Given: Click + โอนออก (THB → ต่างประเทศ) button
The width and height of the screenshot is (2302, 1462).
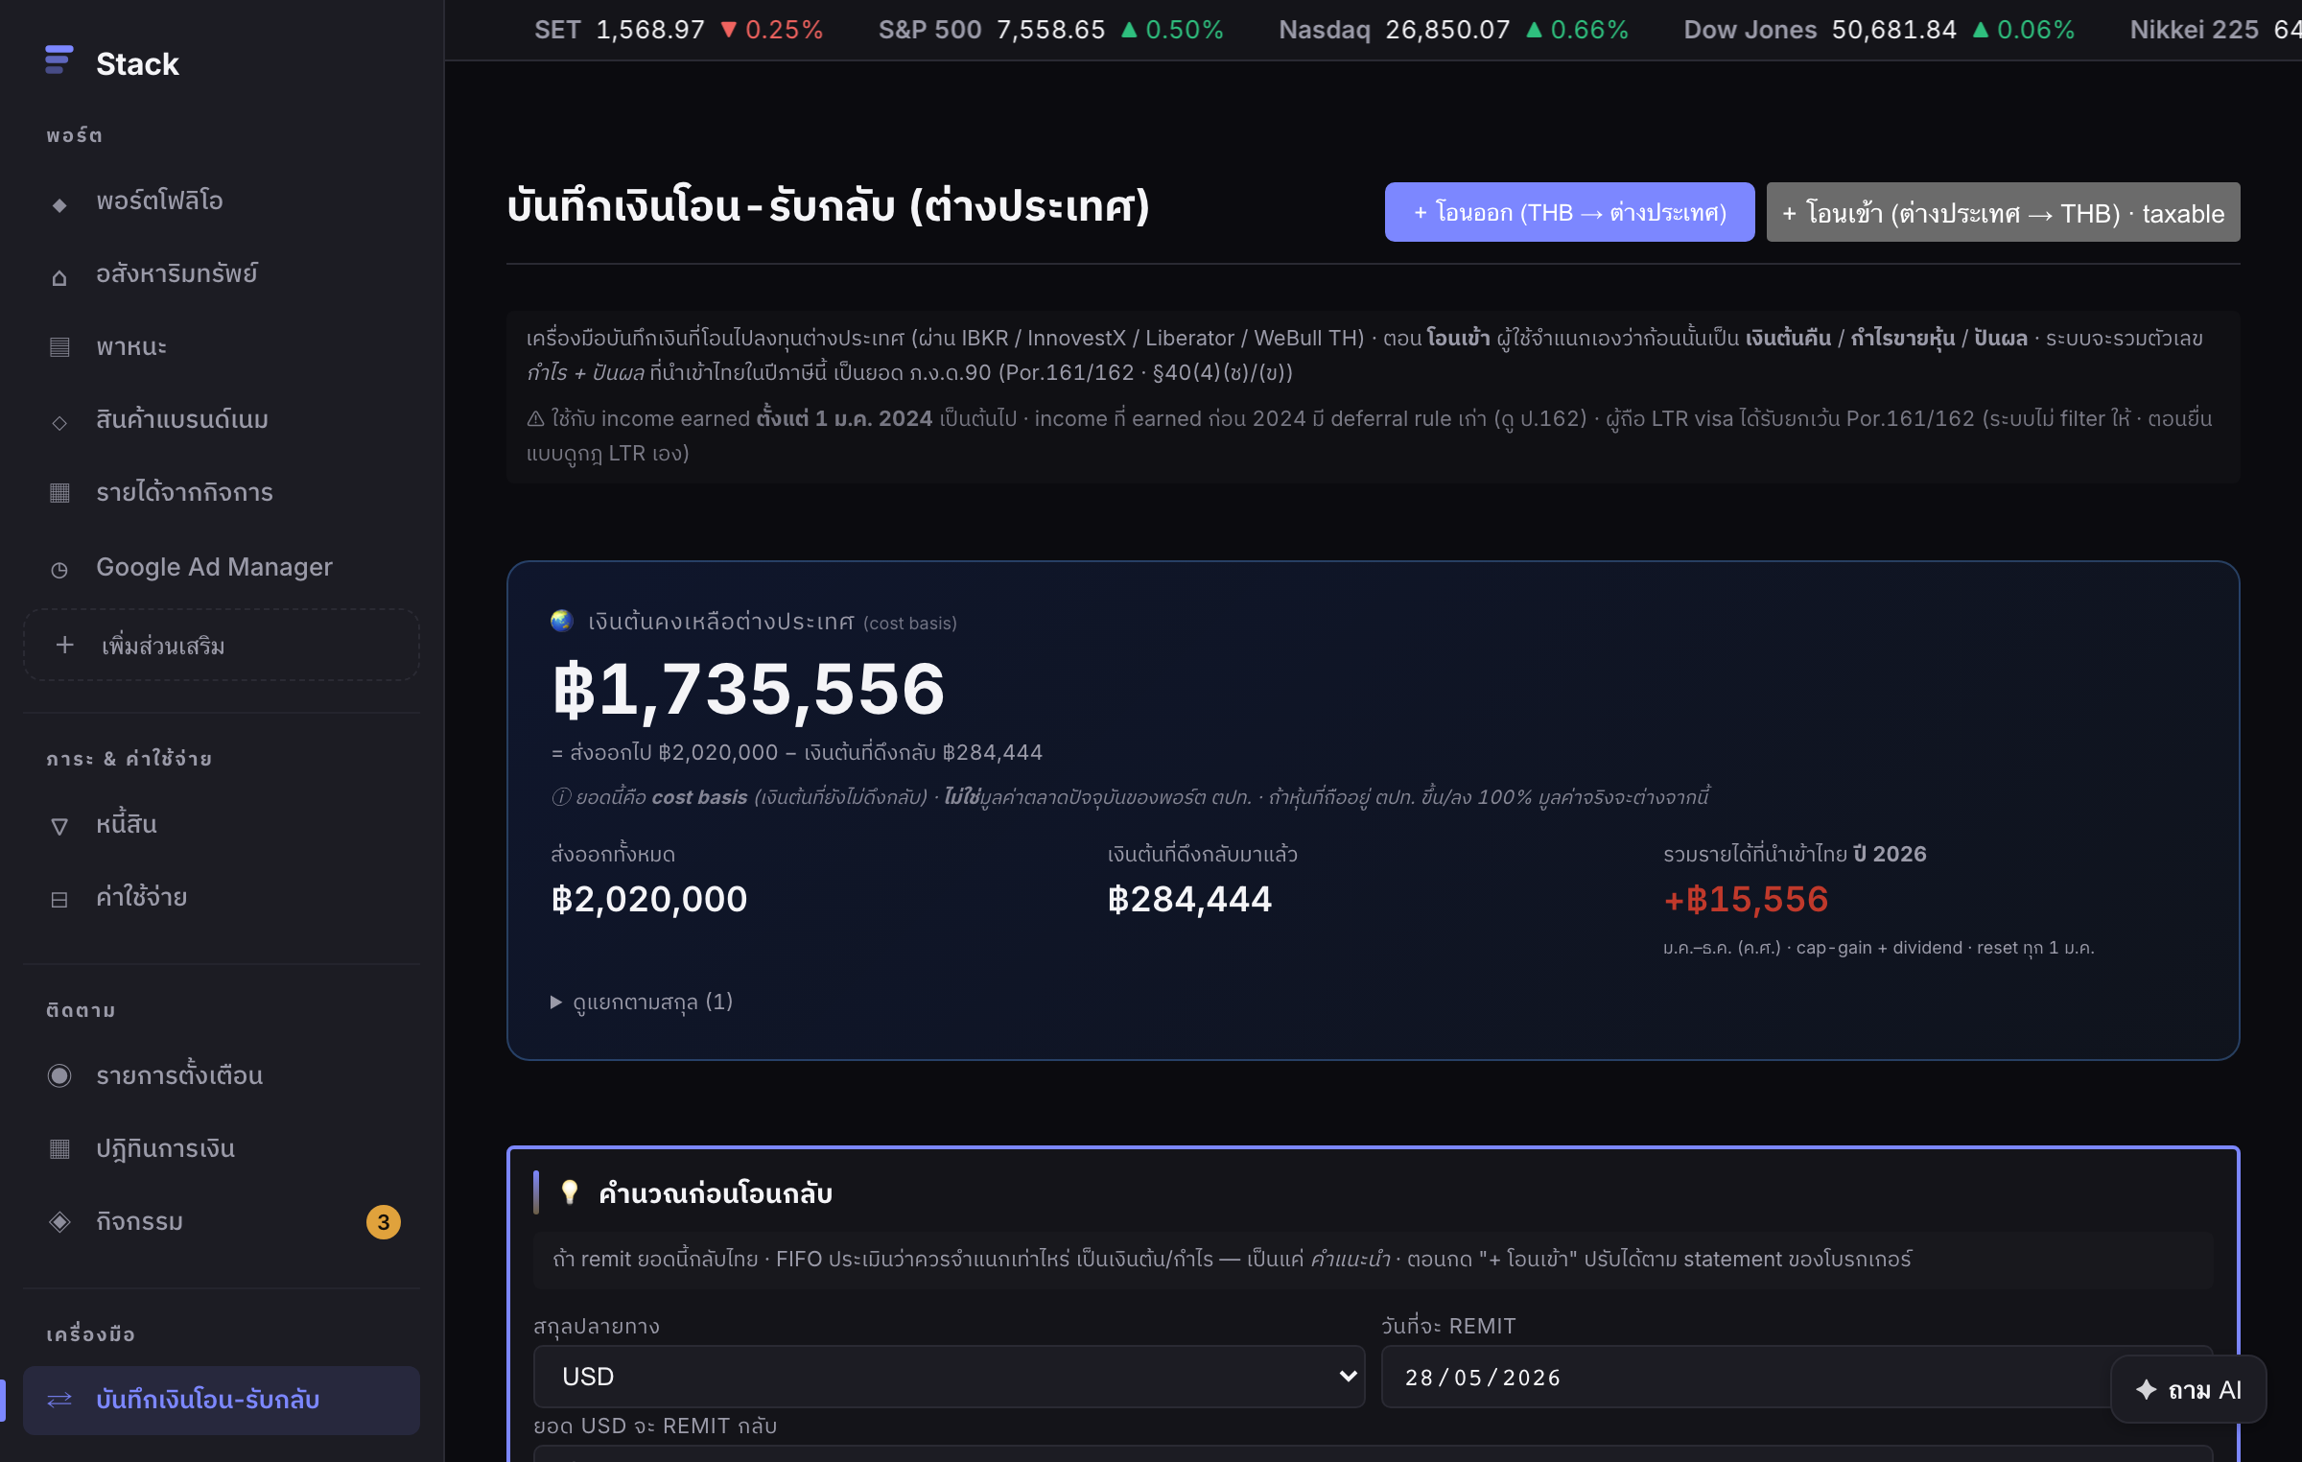Looking at the screenshot, I should pyautogui.click(x=1569, y=212).
